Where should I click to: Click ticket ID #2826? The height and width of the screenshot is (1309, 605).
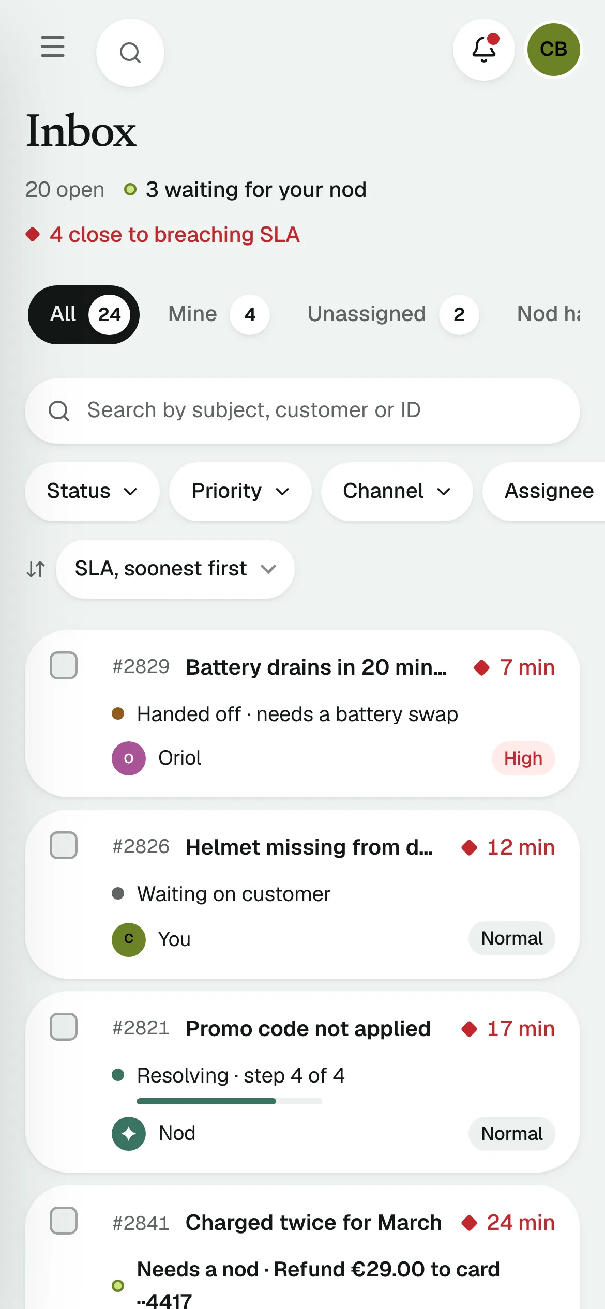(x=141, y=847)
